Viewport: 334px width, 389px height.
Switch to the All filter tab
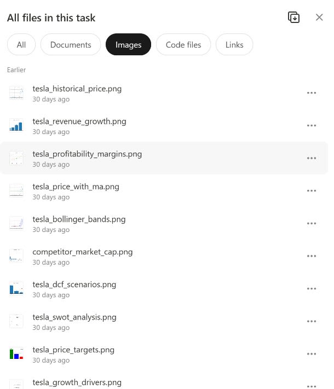point(21,45)
